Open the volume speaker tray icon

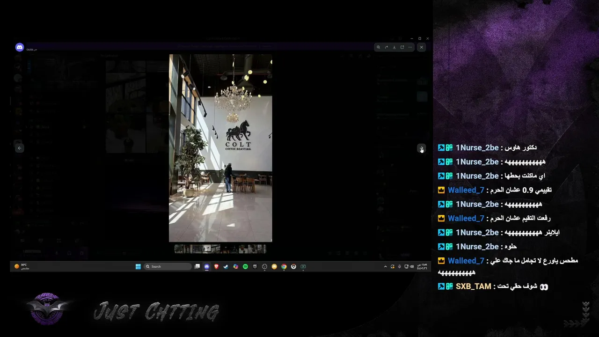click(x=412, y=266)
